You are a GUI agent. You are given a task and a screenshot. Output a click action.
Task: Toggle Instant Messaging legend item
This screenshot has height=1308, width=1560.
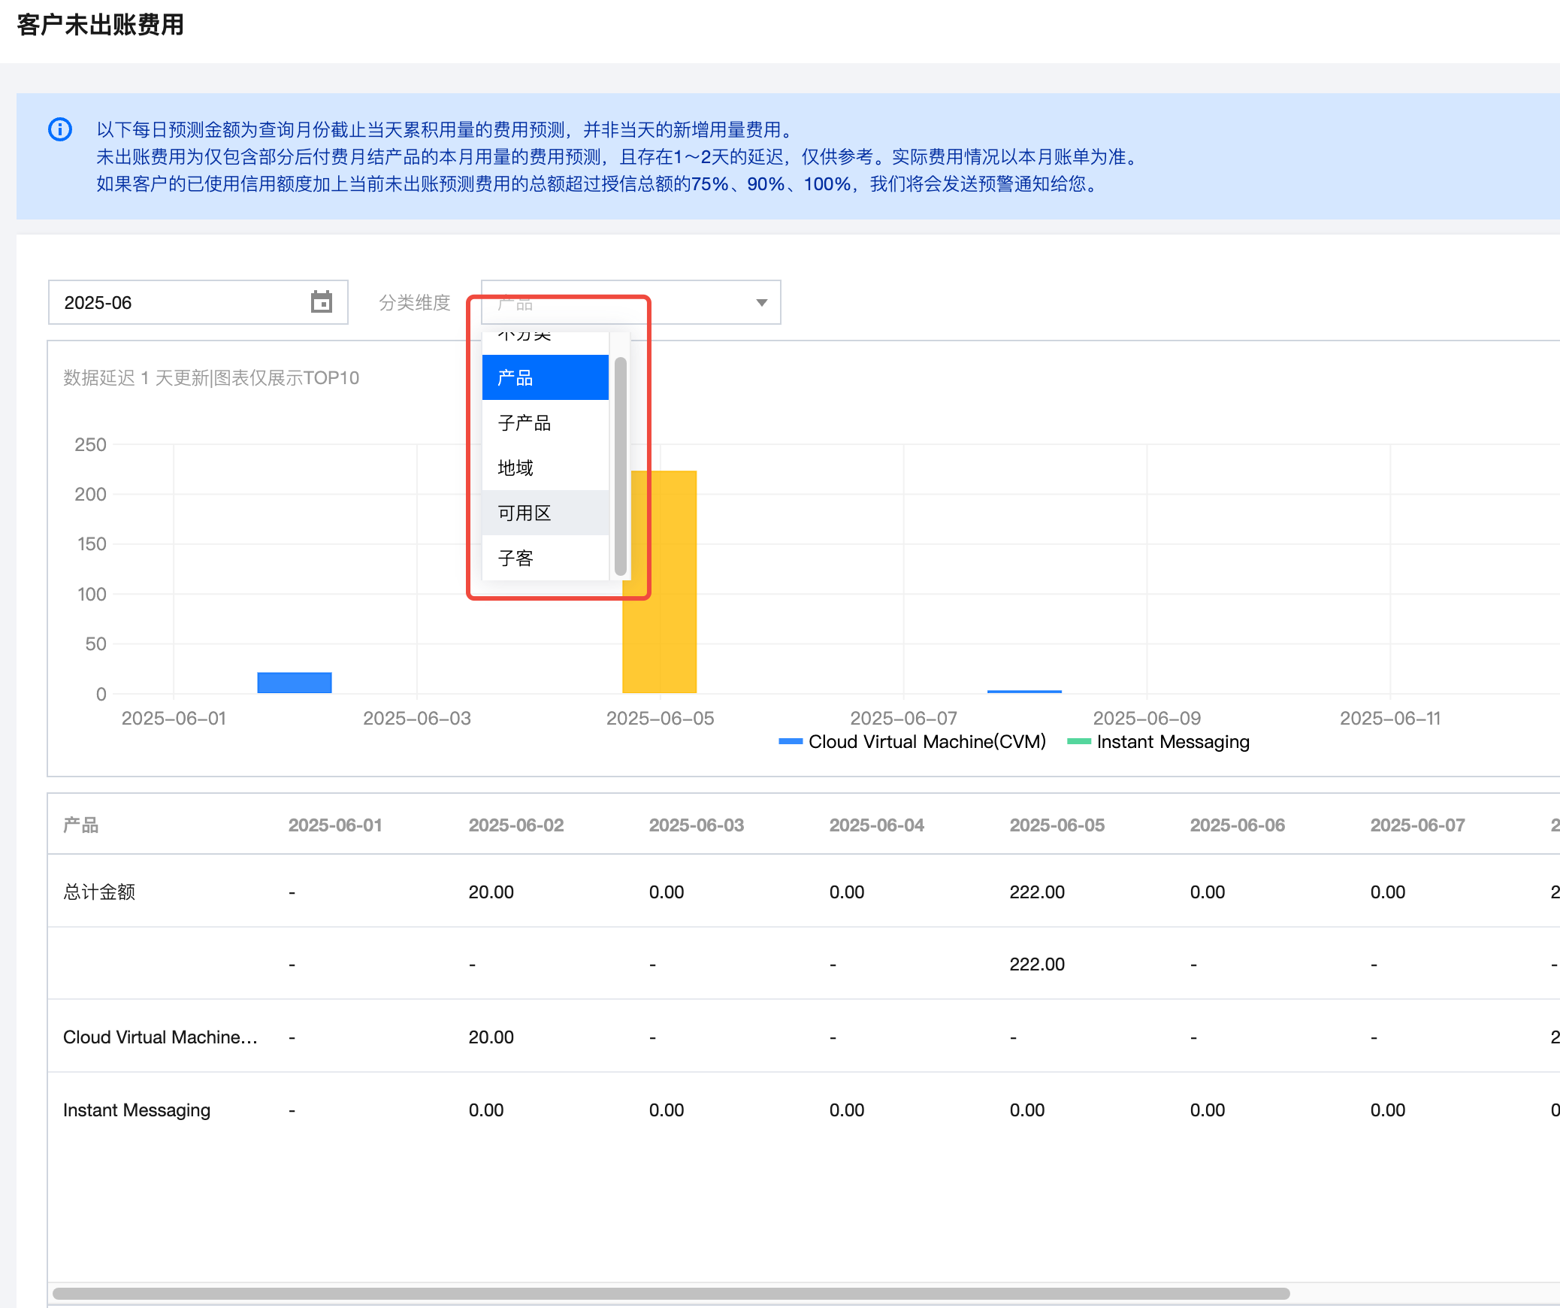click(x=1159, y=742)
